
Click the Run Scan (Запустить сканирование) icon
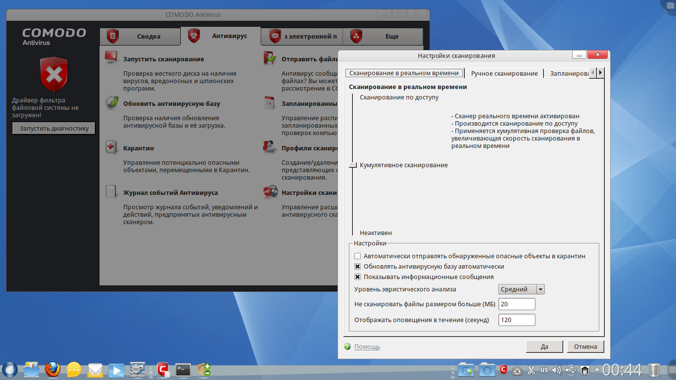pyautogui.click(x=111, y=58)
